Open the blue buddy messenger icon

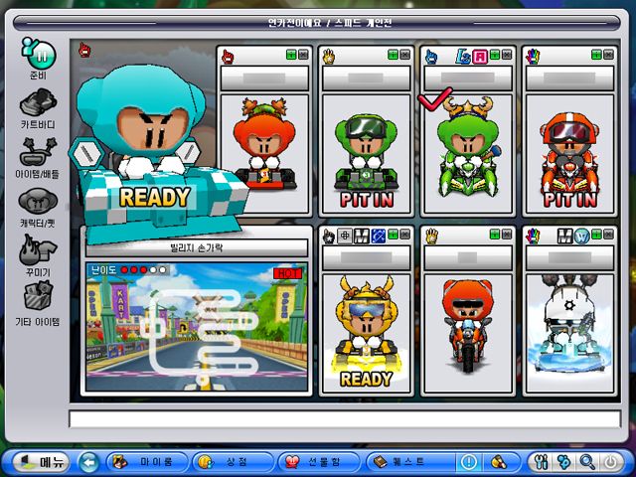(563, 462)
